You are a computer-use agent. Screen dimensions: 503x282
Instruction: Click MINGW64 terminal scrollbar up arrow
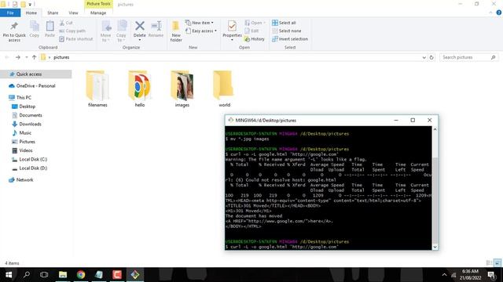tap(435, 129)
